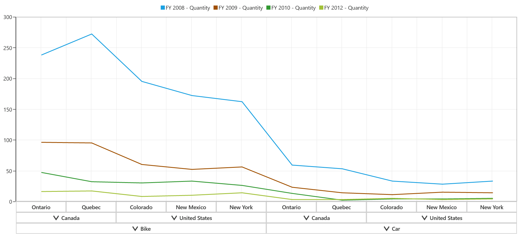Click the FY 2009 brown legend swatch
The height and width of the screenshot is (239, 520).
216,8
